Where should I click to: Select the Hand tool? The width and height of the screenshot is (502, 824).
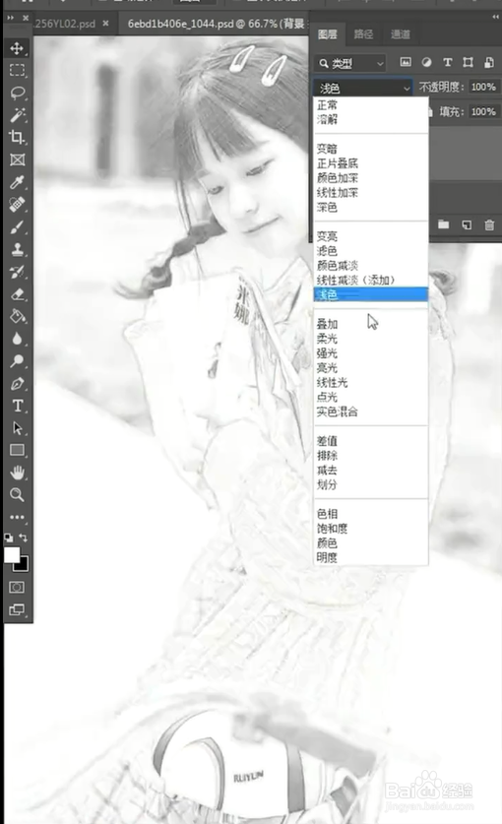(17, 473)
